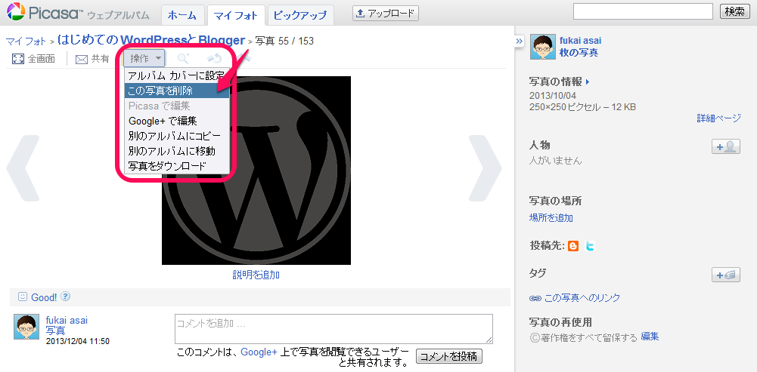Click the Google+ link in comment notice
Screen dimensions: 757x372
point(259,352)
